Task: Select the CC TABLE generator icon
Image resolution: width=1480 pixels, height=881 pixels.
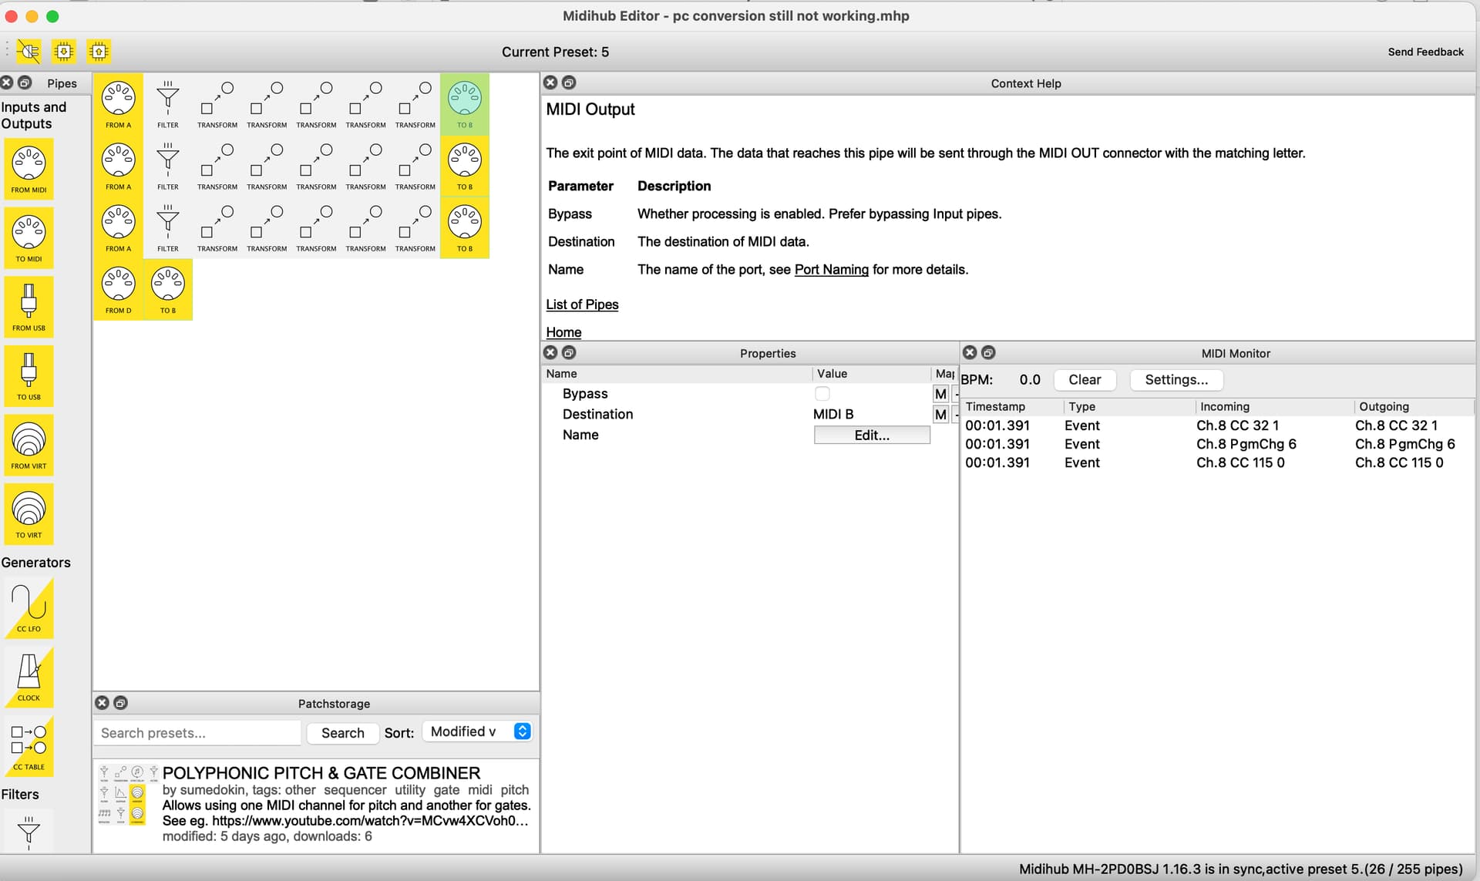Action: 29,745
